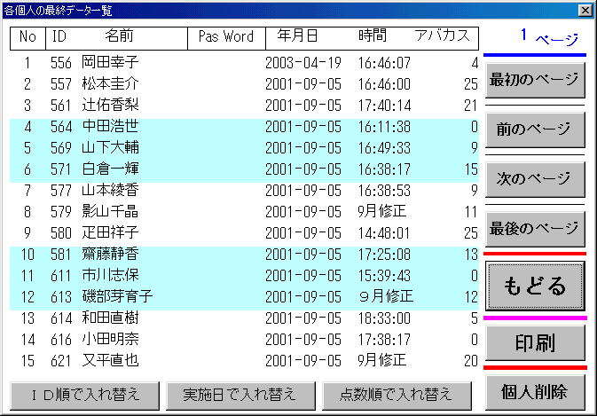
Task: Select the name 山下大輔
Action: tap(110, 148)
